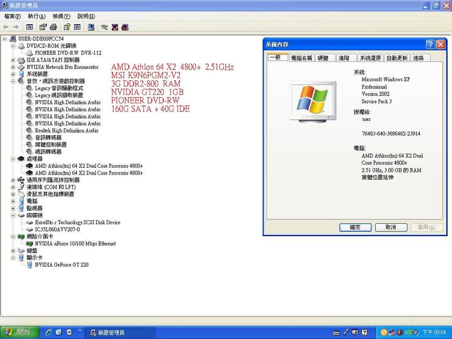The height and width of the screenshot is (339, 452).
Task: Click the NVIDIA nForce Ethernet adapter icon
Action: coord(29,244)
